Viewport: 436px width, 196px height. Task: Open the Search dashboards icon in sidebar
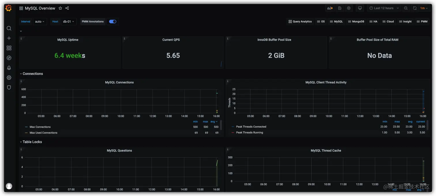tap(9, 28)
